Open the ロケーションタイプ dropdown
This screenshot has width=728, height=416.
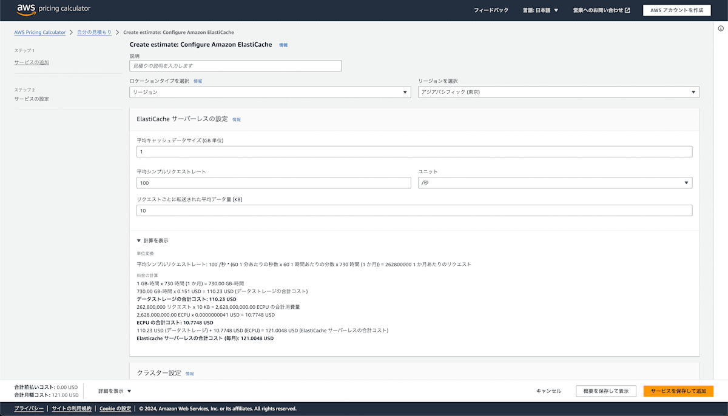pos(271,92)
